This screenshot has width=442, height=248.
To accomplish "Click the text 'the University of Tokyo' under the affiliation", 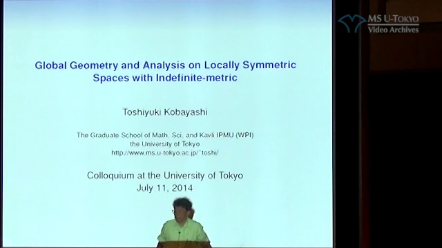I will (164, 144).
